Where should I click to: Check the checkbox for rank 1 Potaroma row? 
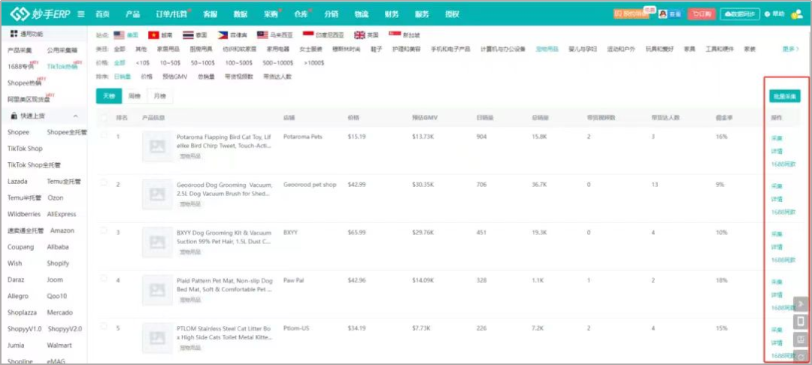104,135
